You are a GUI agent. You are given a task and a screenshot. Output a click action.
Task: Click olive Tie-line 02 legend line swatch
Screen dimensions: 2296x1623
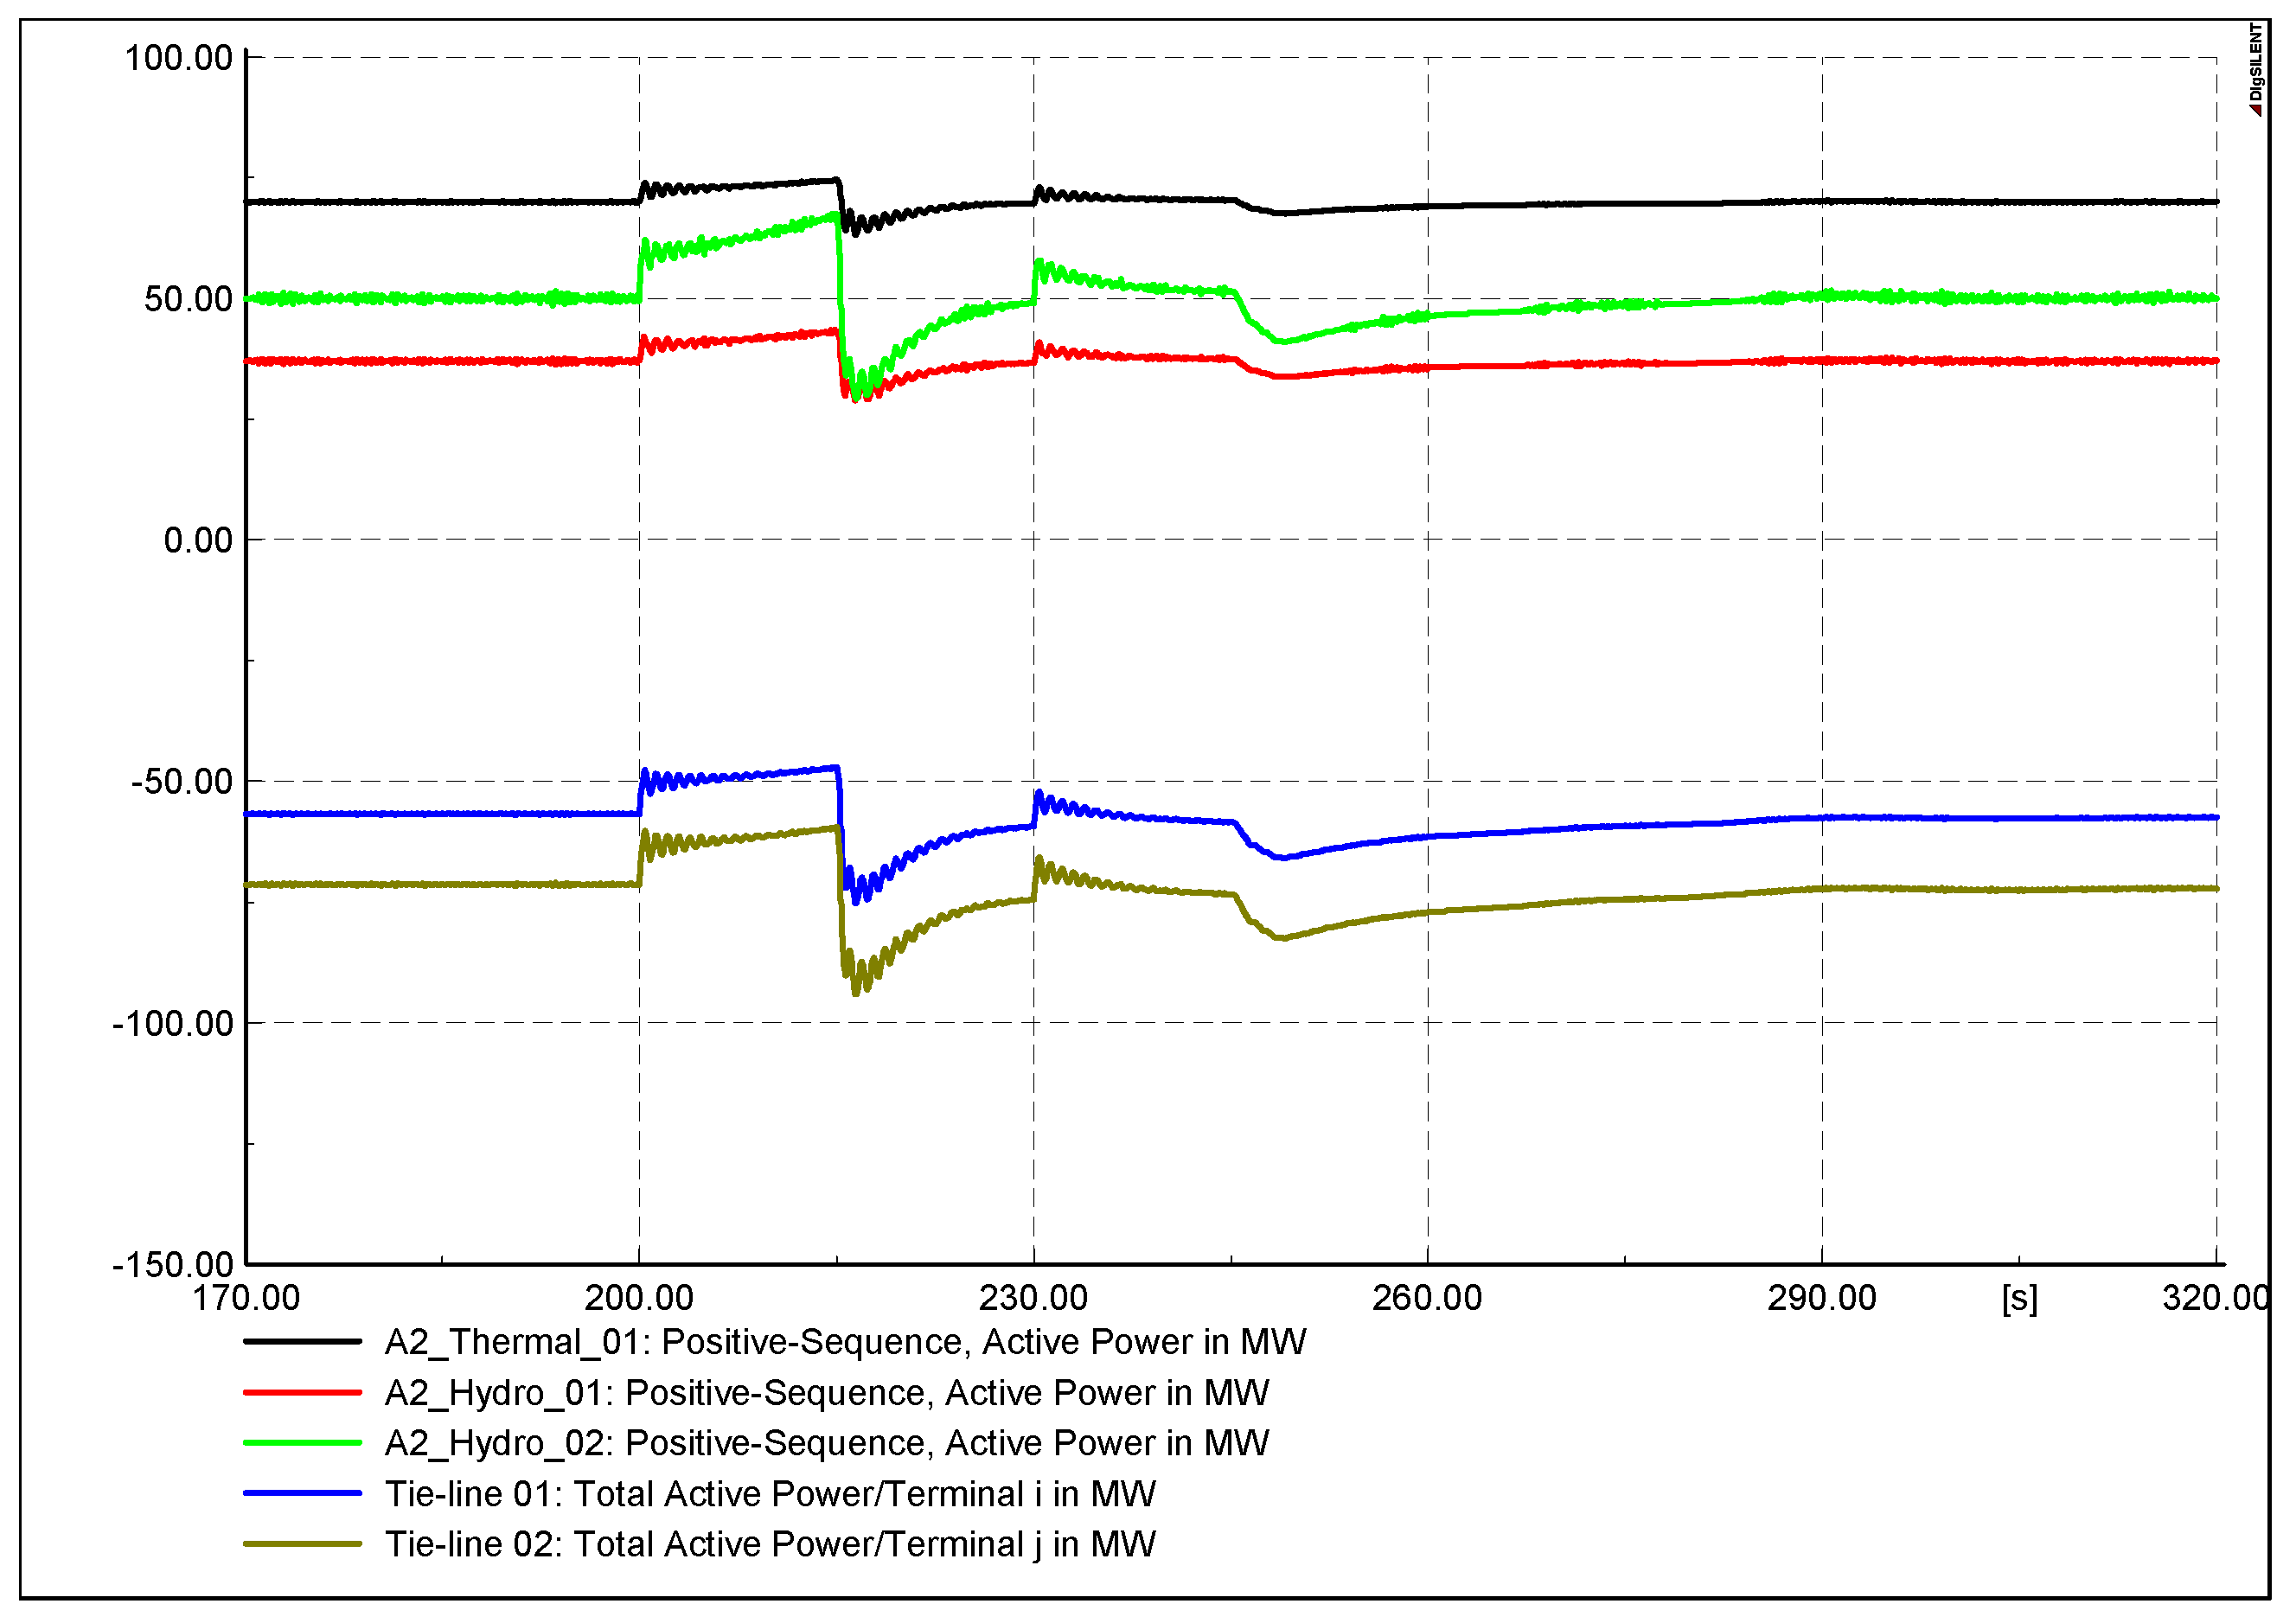pos(302,1543)
